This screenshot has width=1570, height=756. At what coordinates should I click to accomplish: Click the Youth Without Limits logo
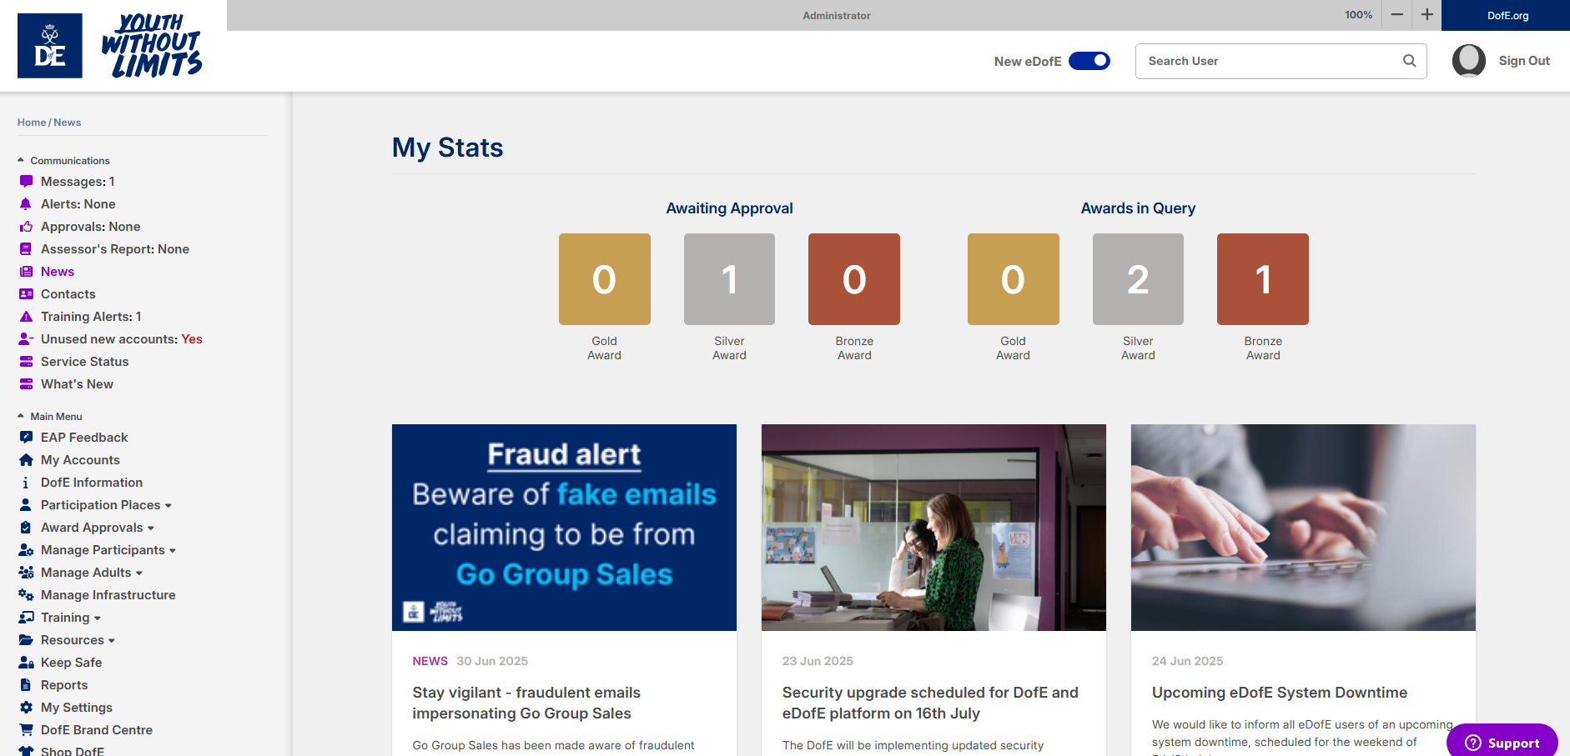[x=151, y=46]
